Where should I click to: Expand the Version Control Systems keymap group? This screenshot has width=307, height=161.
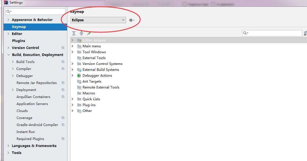72,64
